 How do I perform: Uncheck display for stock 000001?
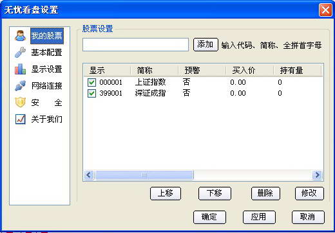point(91,82)
